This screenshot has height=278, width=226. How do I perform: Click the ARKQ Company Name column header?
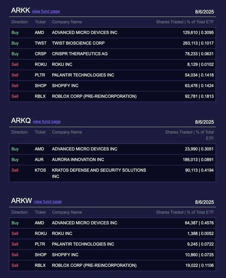(x=67, y=132)
